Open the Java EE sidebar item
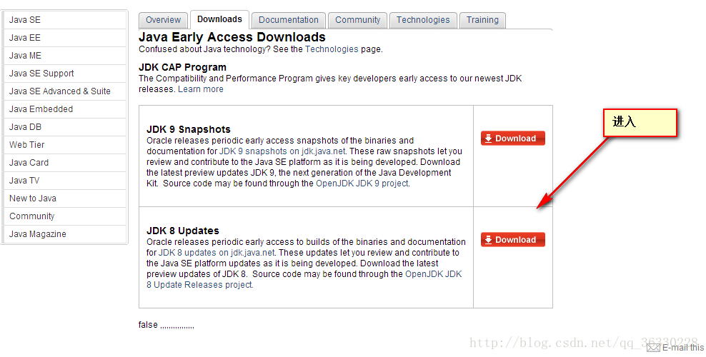 point(64,38)
